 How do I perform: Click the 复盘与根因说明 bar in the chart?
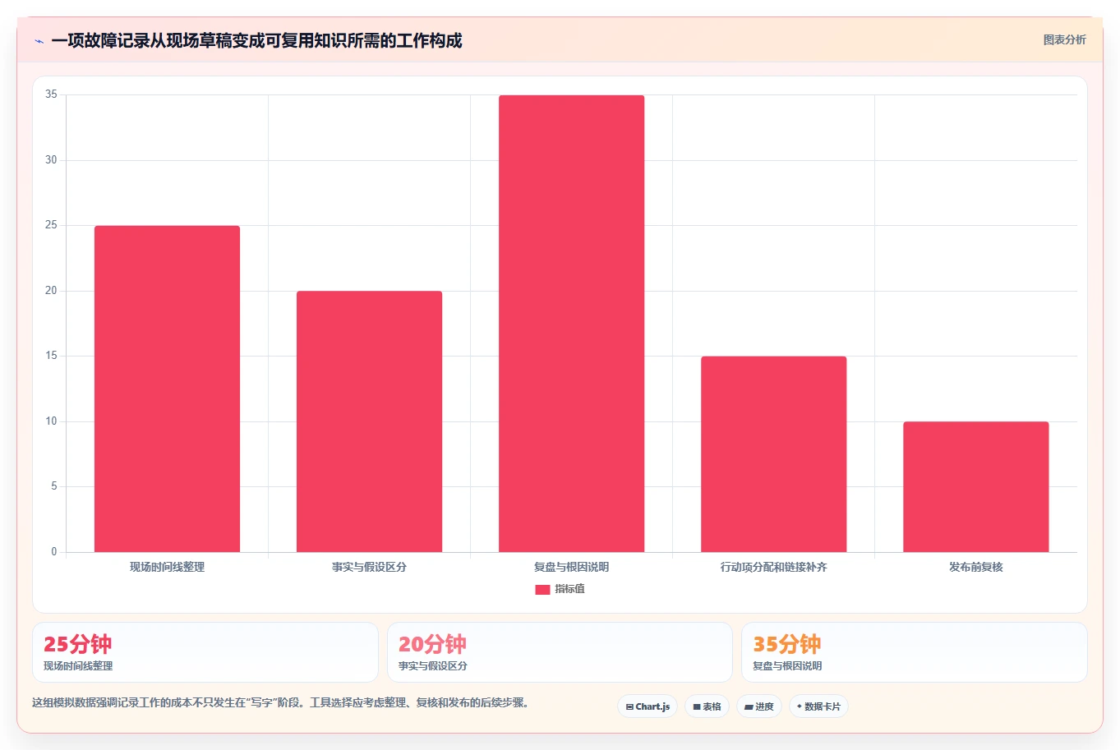tap(571, 324)
